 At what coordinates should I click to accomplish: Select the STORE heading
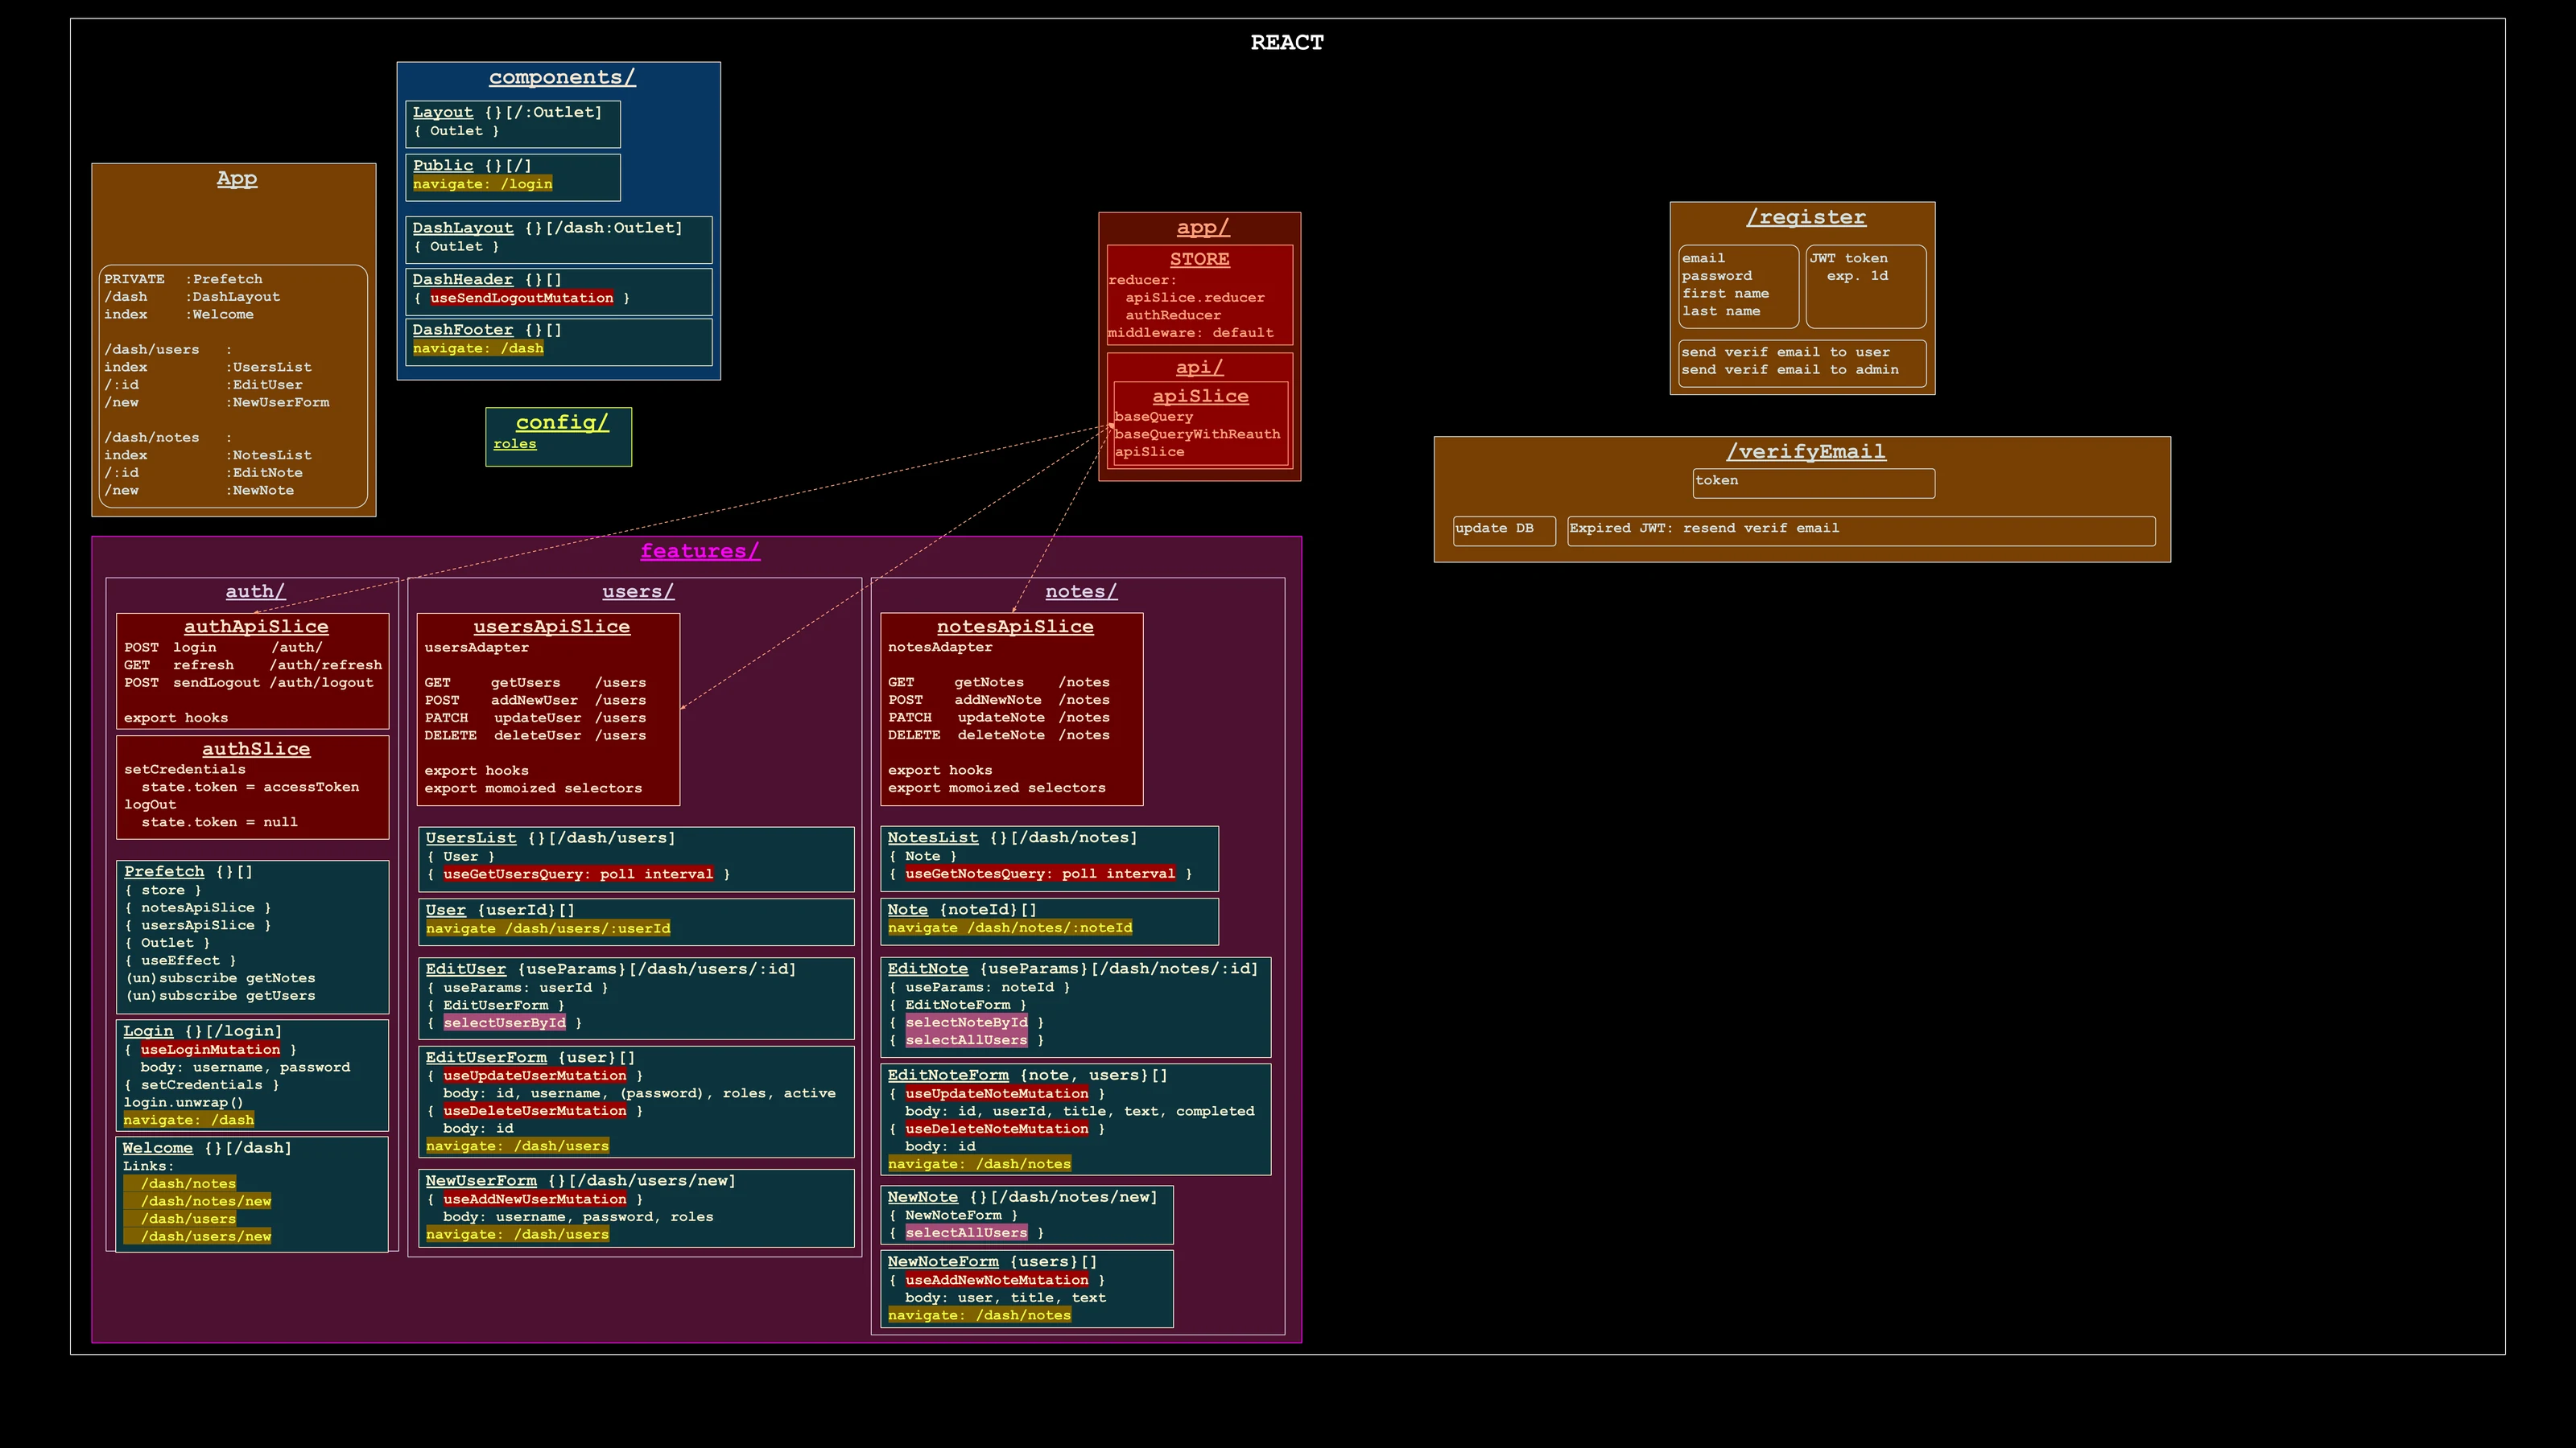[1199, 260]
